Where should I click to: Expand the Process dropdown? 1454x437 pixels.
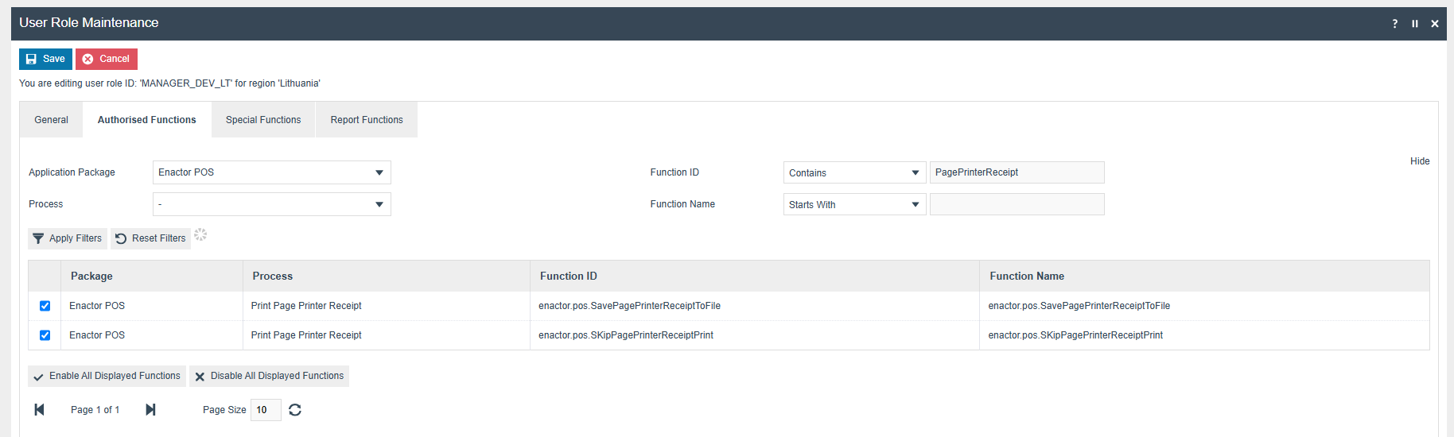[x=271, y=204]
